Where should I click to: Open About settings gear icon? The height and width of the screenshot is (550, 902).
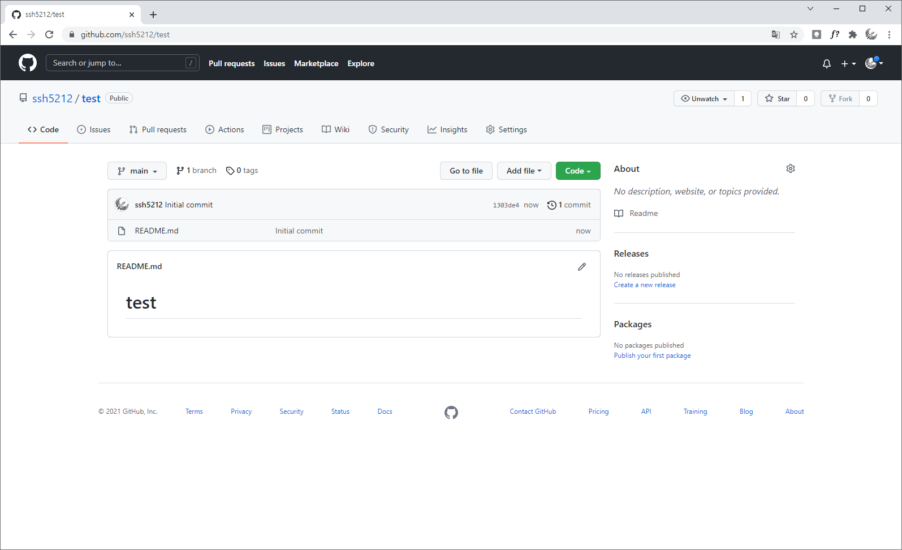[791, 168]
